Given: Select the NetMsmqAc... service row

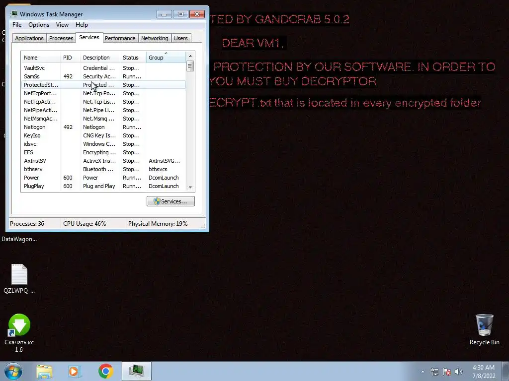Looking at the screenshot, I should point(103,119).
